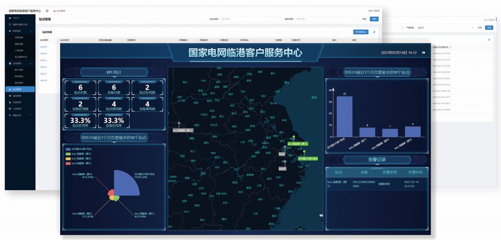Click the 站点在线数 KPI card showing 2
Image resolution: width=501 pixels, height=240 pixels.
[147, 88]
